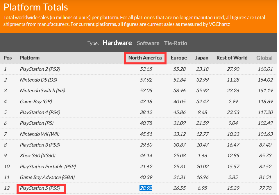Click the highlighted 28.92 sales value

(x=146, y=188)
